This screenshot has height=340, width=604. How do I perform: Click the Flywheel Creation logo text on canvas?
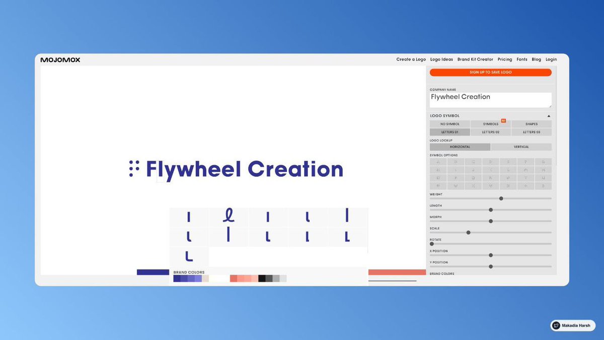tap(245, 169)
